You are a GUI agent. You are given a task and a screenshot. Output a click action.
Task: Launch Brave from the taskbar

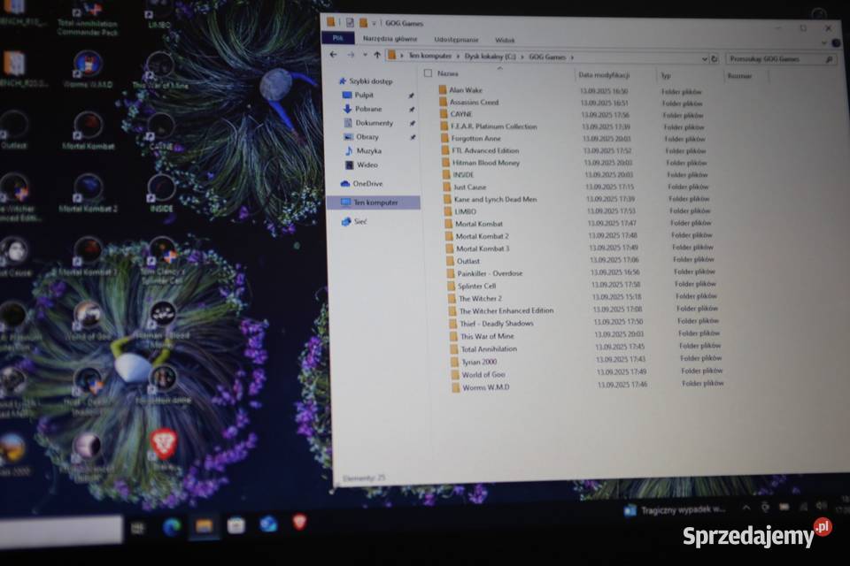[x=299, y=522]
